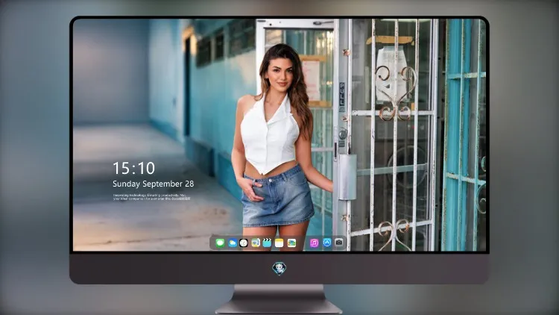The height and width of the screenshot is (315, 559).
Task: Open the blue App Store icon in the dock
Action: coord(327,243)
